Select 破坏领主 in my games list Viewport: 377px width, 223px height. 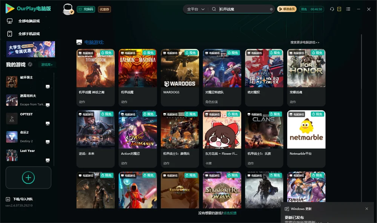pos(28,82)
